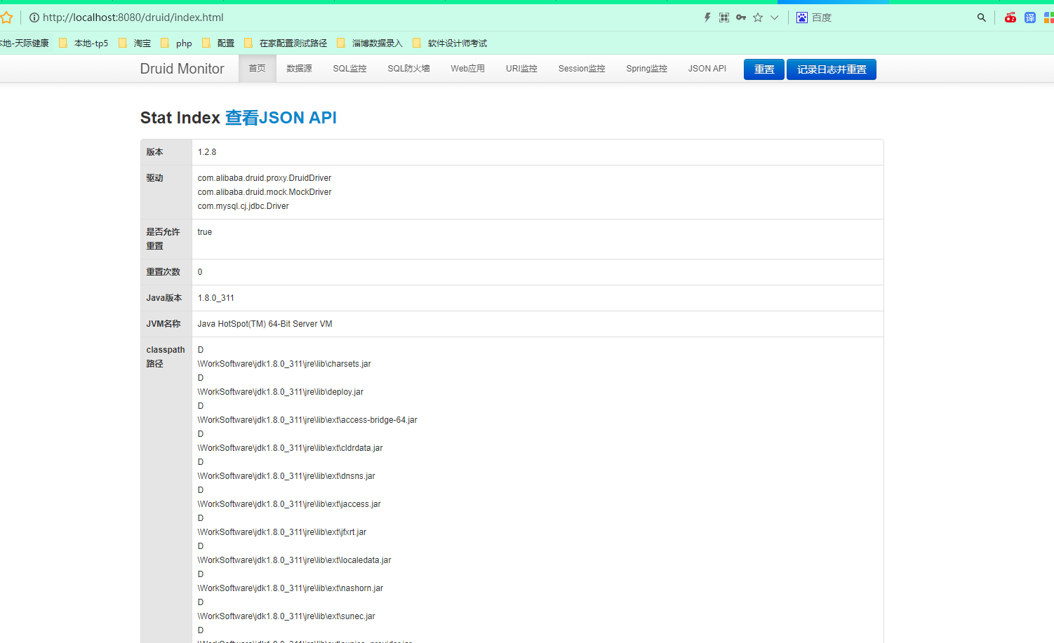
Task: Bookmark page with star icon in address bar
Action: coord(758,18)
